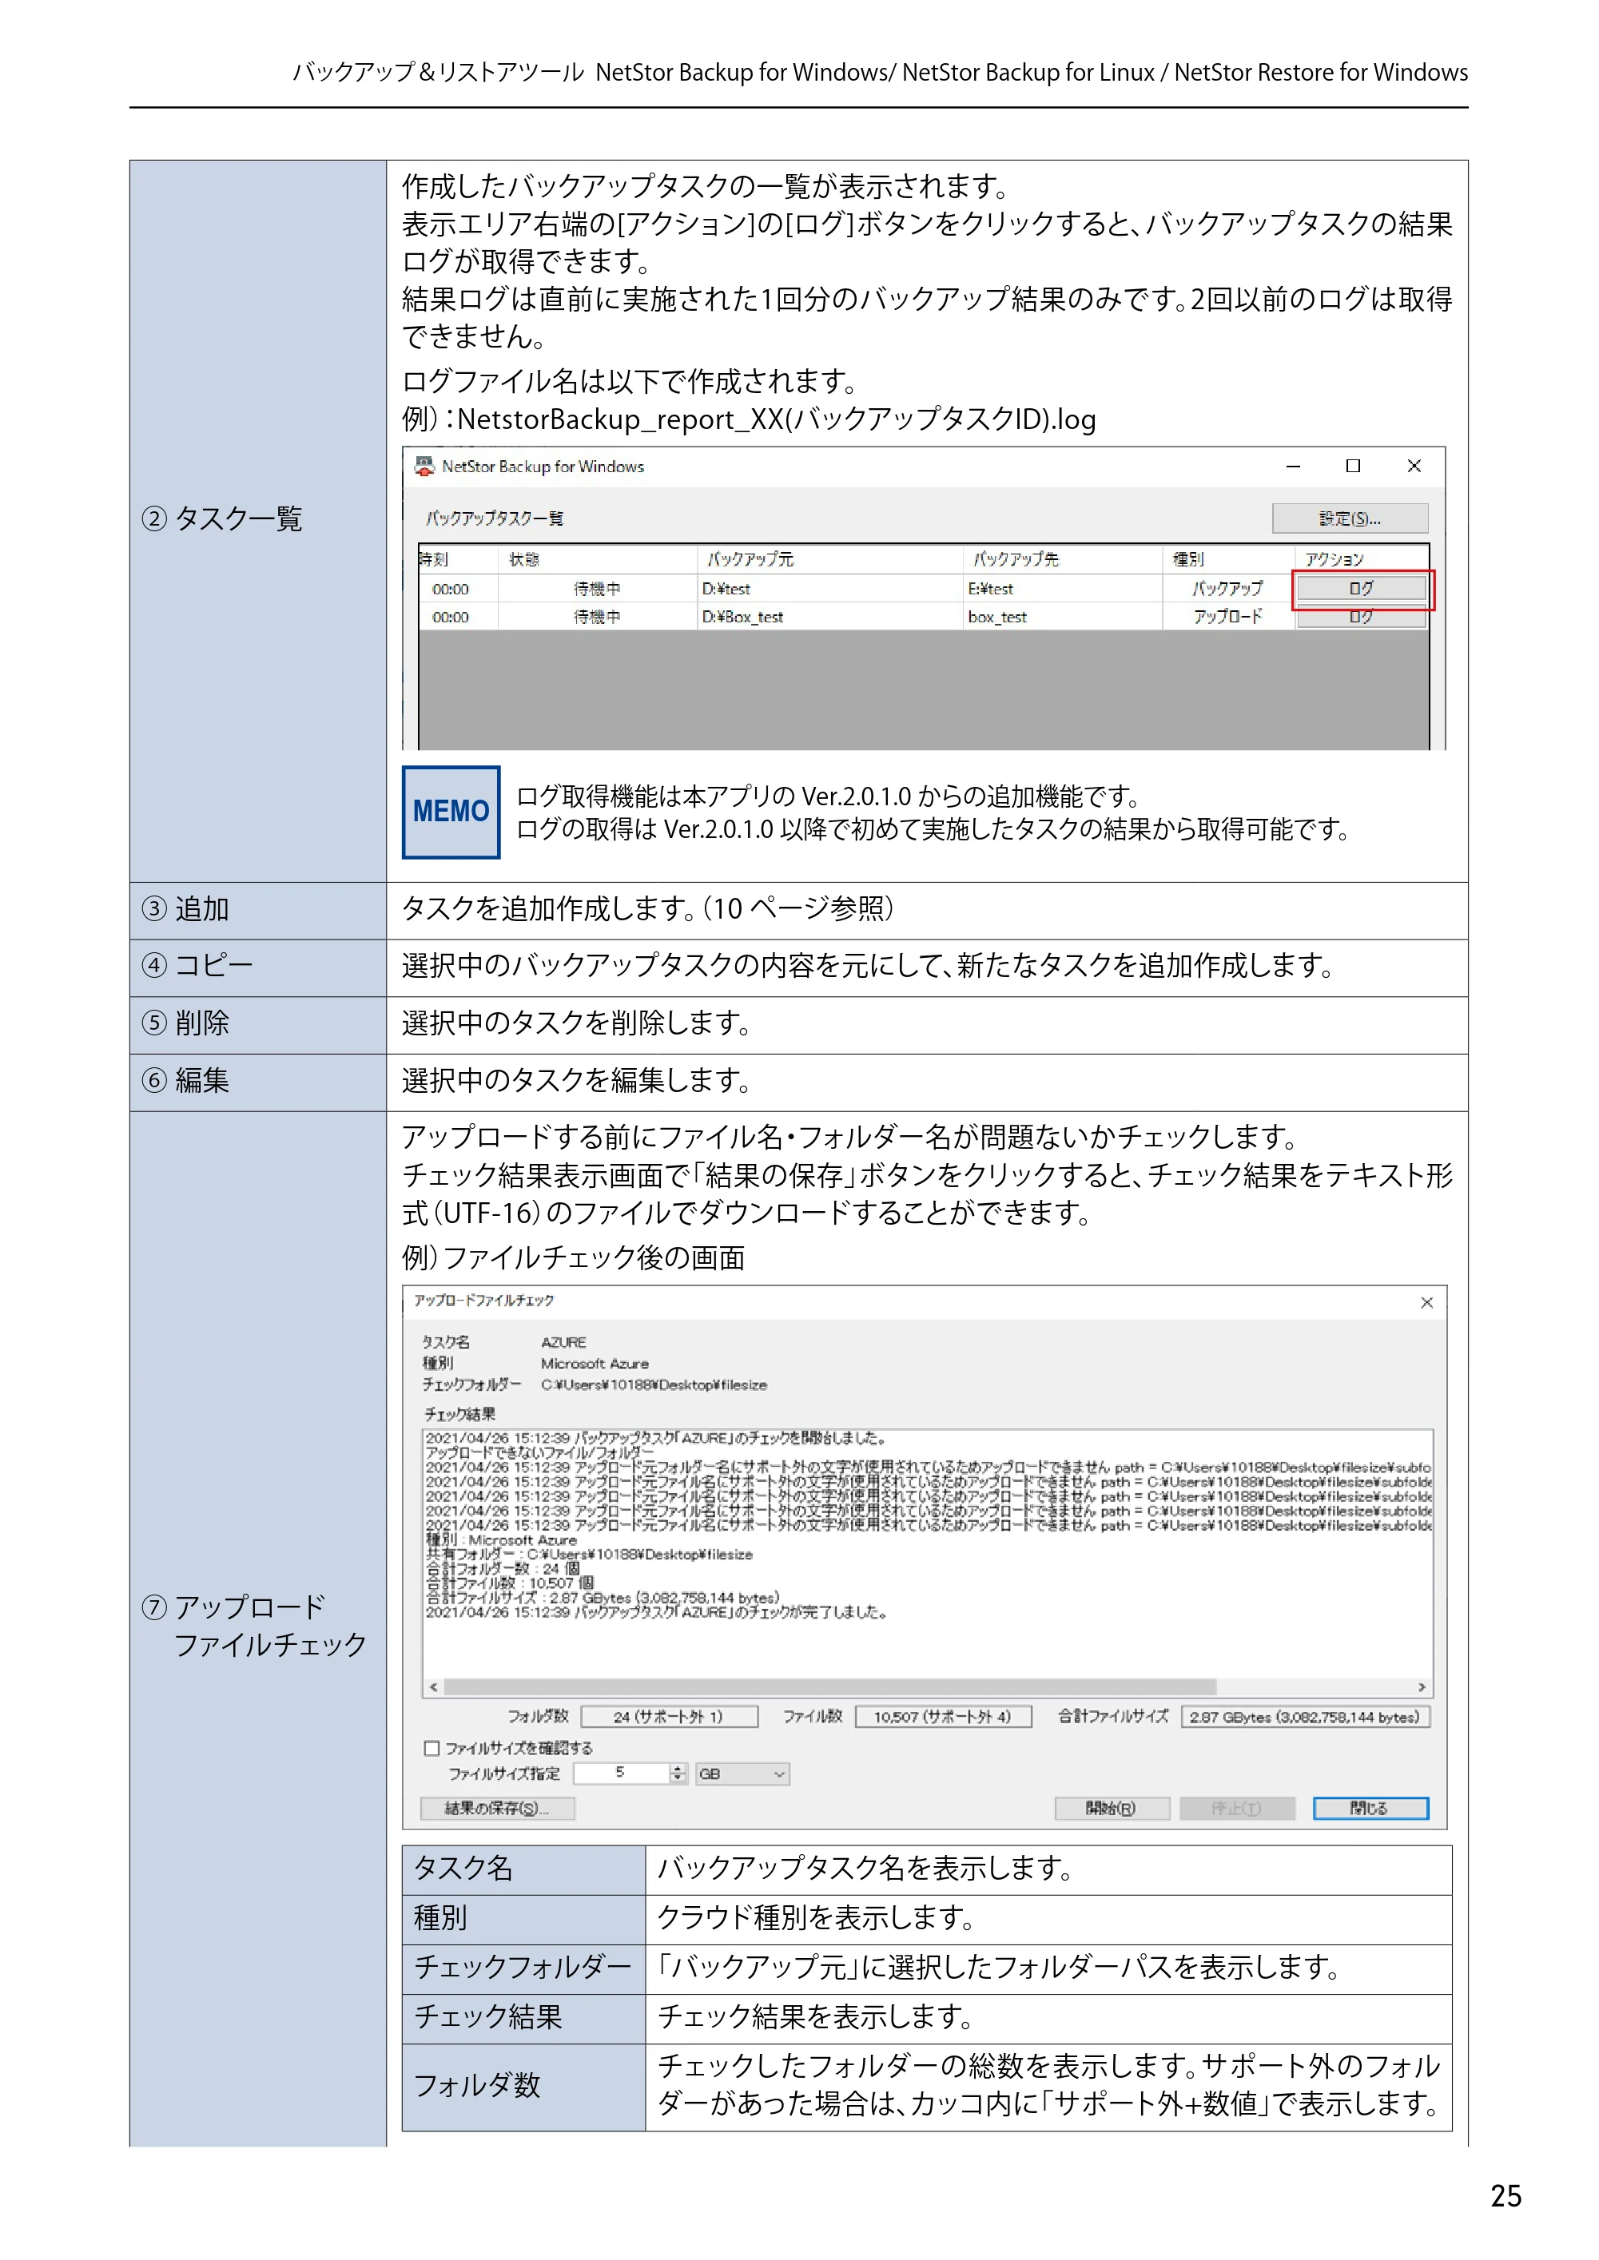This screenshot has width=1599, height=2260.
Task: Minimize the NetStor Backup for Windows window
Action: 1293,466
